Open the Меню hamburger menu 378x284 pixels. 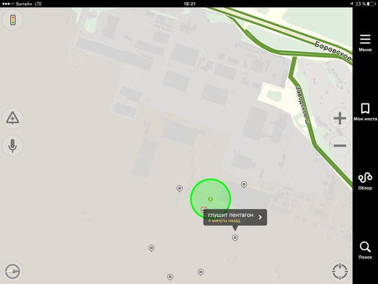(x=365, y=43)
